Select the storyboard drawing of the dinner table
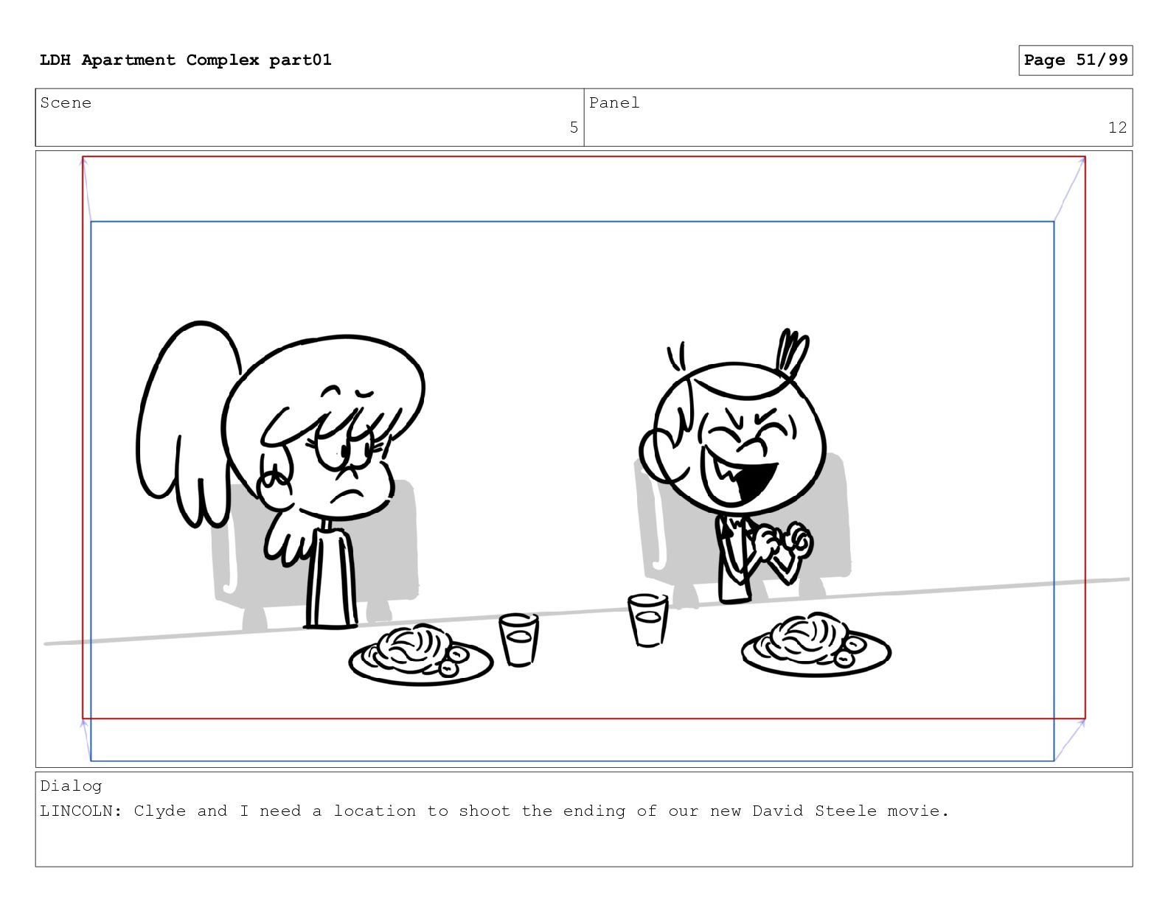 [584, 459]
